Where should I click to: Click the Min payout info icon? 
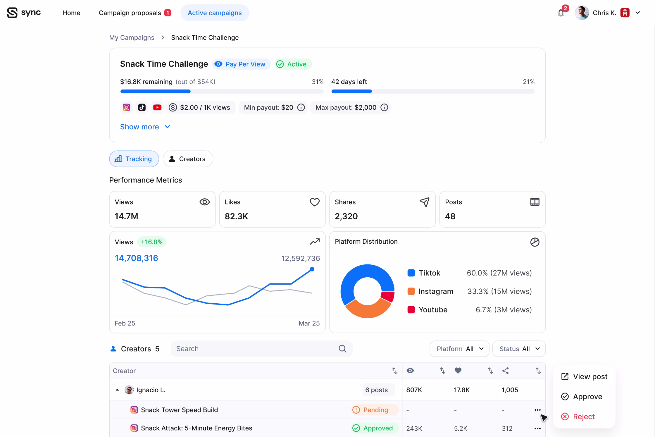tap(301, 108)
